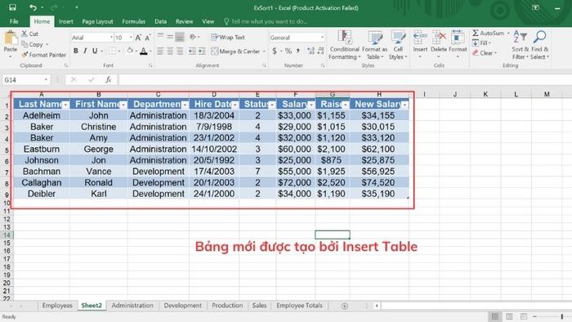Apply accounting dollar format
This screenshot has width=572, height=322.
click(275, 51)
